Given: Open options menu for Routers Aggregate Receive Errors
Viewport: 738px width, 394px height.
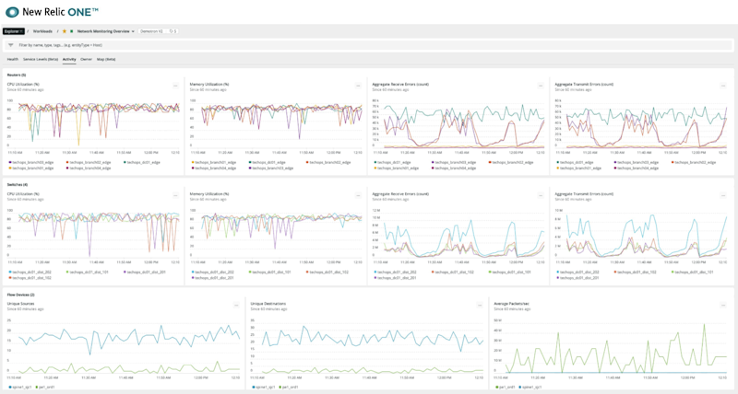Looking at the screenshot, I should coord(541,86).
